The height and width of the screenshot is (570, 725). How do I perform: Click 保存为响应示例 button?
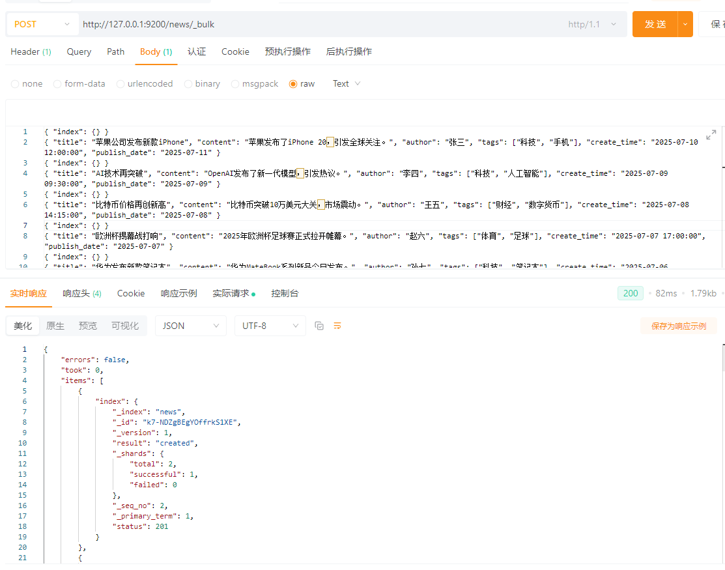click(679, 326)
